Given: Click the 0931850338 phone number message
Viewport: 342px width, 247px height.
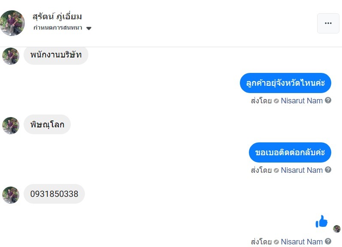Looking at the screenshot, I should (54, 194).
